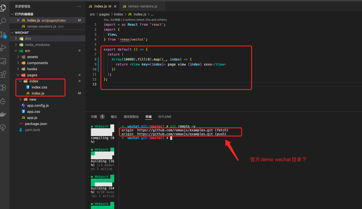The height and width of the screenshot is (209, 362).
Task: Expand the components folder chevron
Action: pos(18,63)
